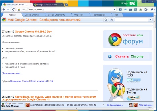
Task: Click Читать полностью link
Action: pyautogui.click(x=12, y=73)
